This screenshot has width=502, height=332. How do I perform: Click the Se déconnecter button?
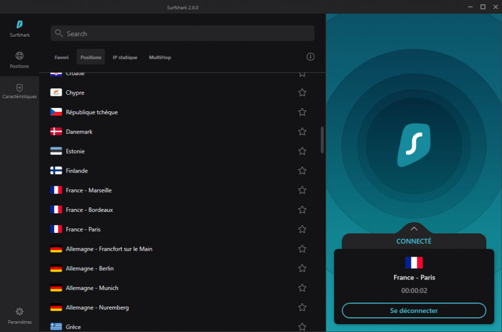(414, 310)
